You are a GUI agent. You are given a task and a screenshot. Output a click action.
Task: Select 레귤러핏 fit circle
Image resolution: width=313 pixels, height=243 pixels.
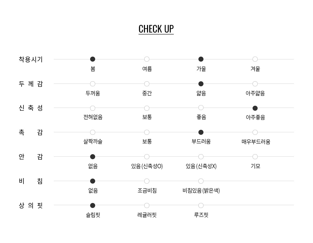click(147, 205)
